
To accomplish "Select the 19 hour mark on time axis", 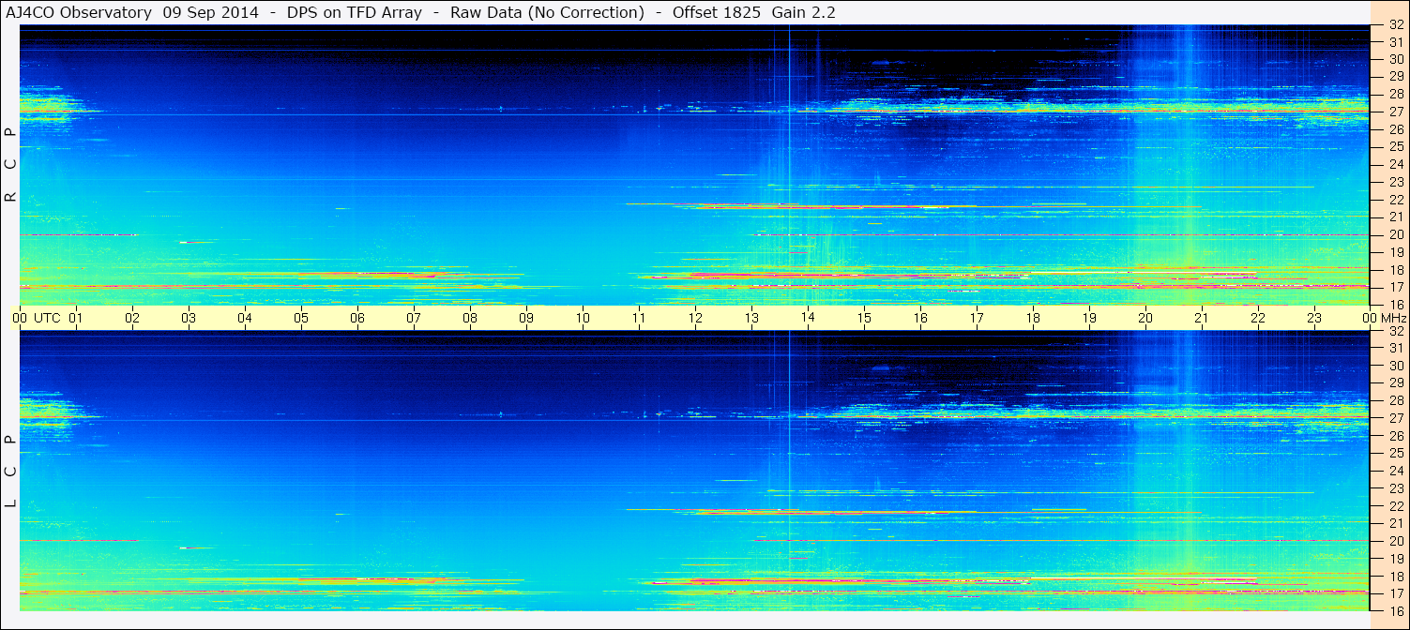I will tap(1089, 318).
